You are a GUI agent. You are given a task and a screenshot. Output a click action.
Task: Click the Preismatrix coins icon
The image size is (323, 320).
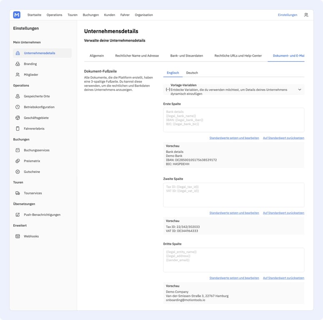pyautogui.click(x=18, y=161)
